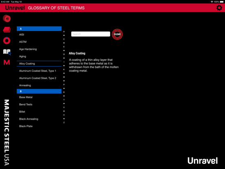Screen dimensions: 225x169
Task: Open the Black Annealing term
Action: point(39,119)
